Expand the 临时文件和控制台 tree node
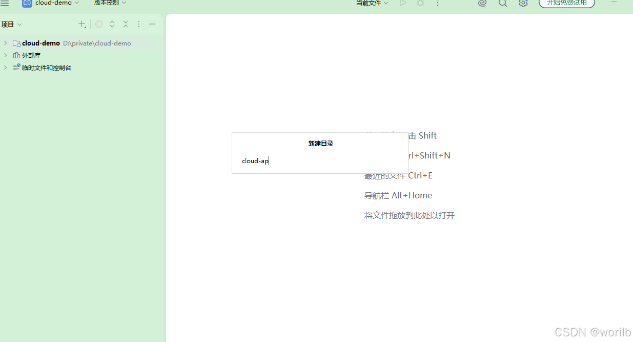The height and width of the screenshot is (342, 633). point(5,67)
